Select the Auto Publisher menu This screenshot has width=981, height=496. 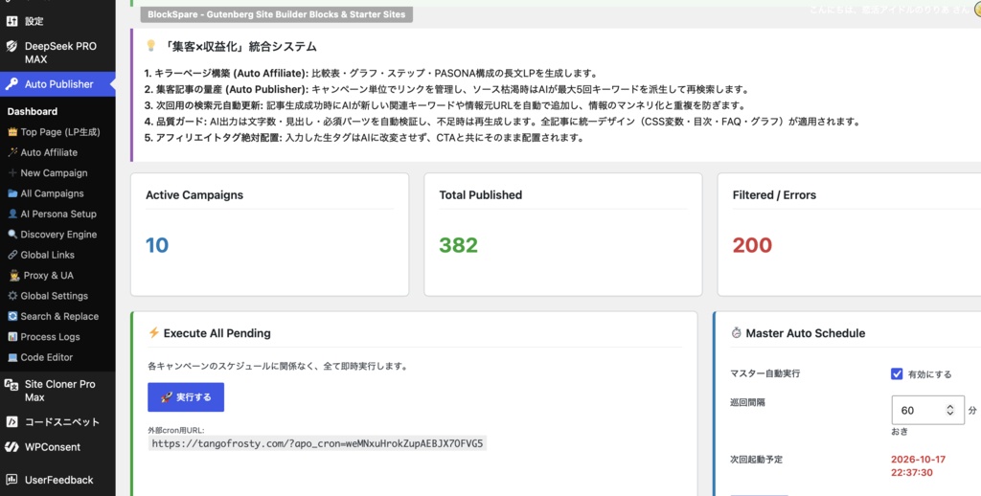tap(57, 84)
